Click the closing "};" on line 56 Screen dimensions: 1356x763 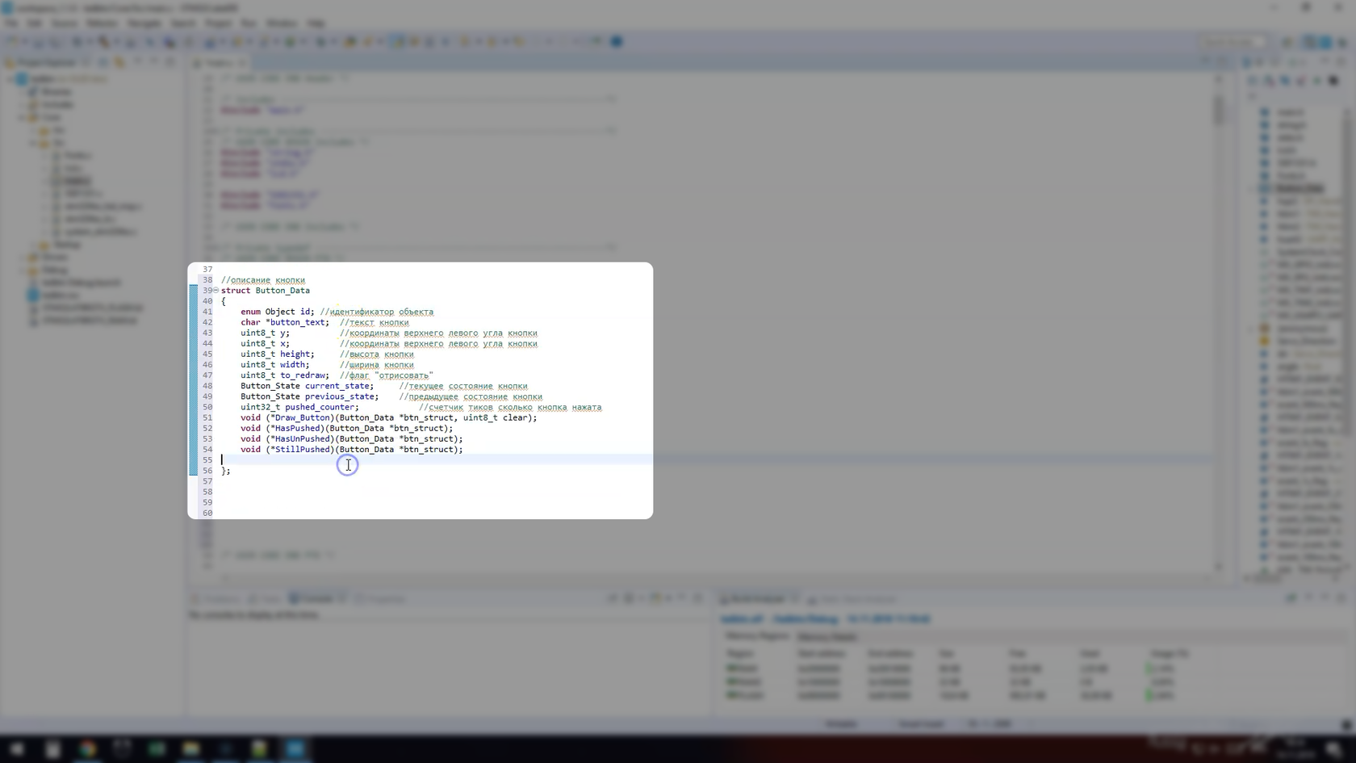(x=226, y=471)
